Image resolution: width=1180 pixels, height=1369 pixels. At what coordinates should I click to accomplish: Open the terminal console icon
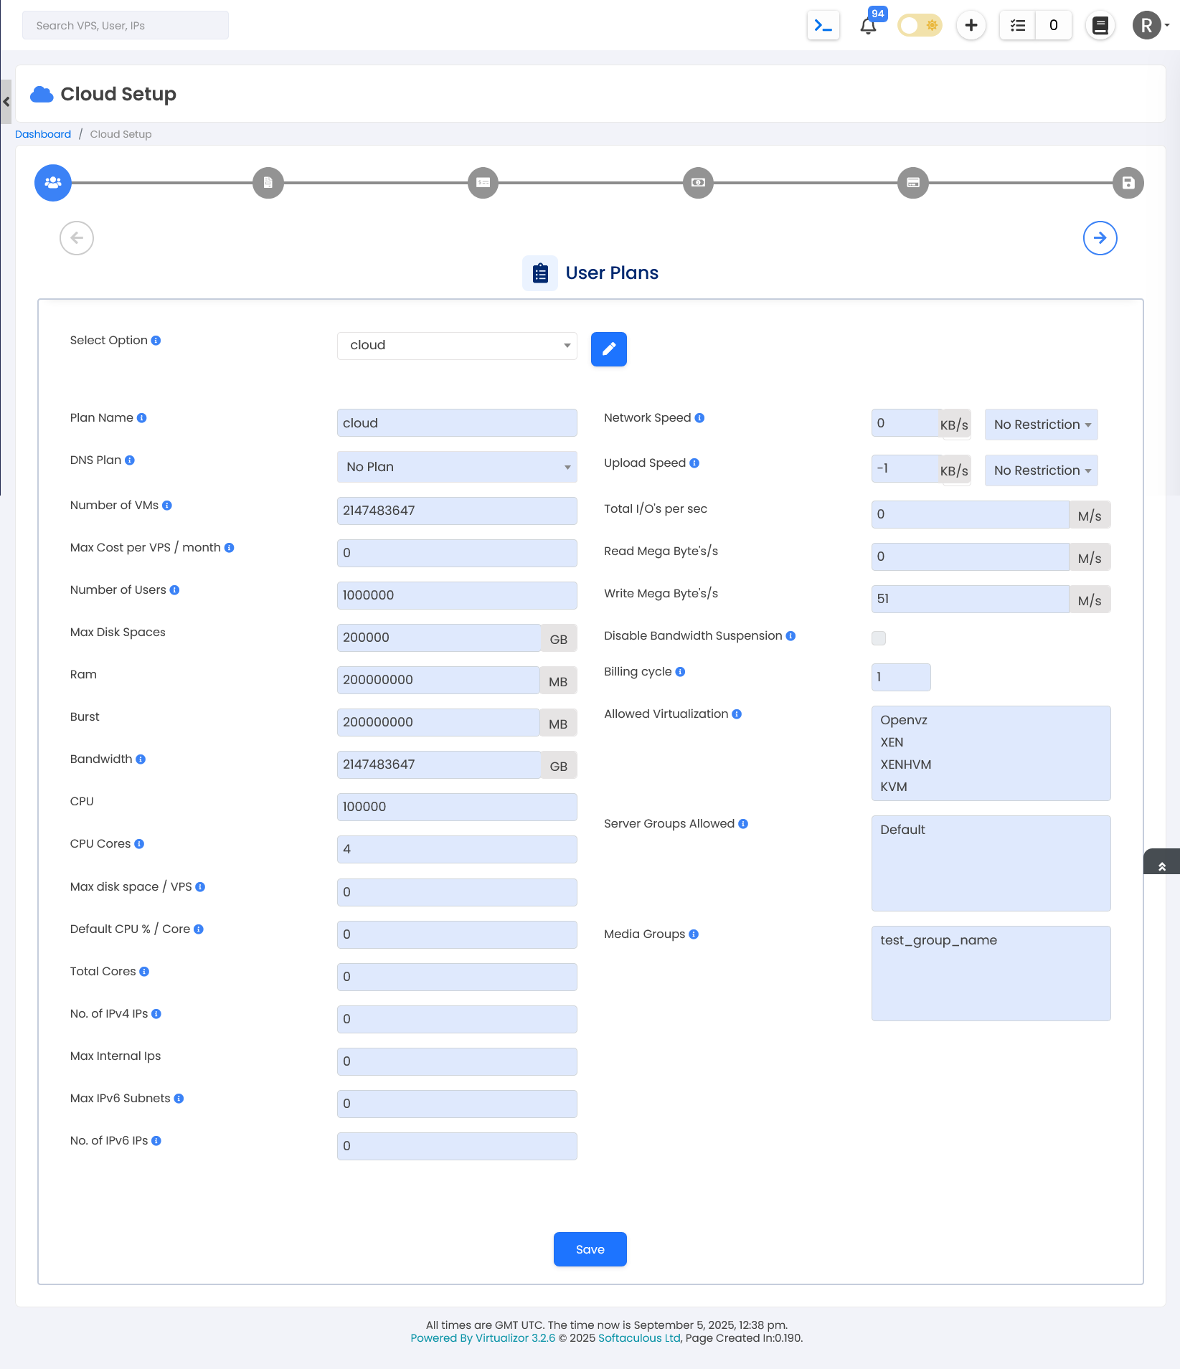click(x=823, y=26)
